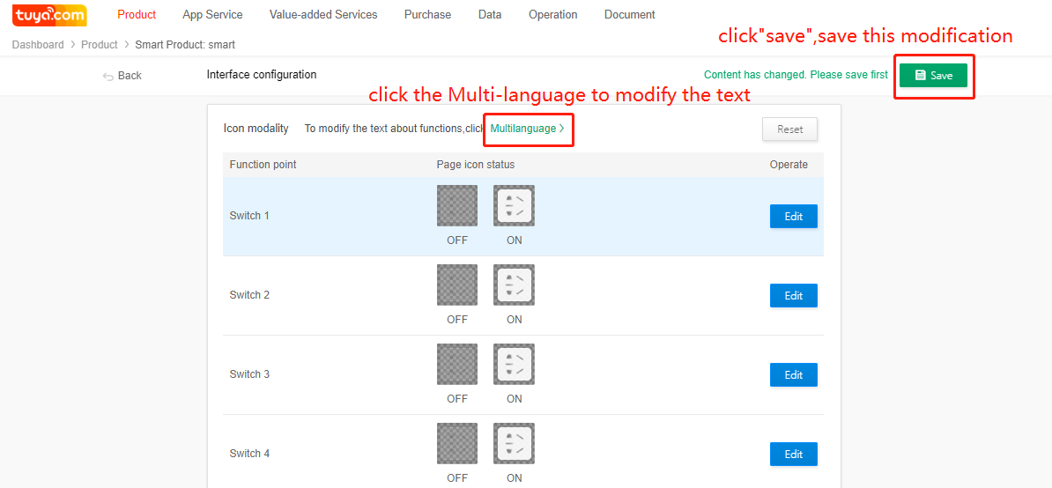Screen dimensions: 1052x488
Task: Go to Dashboard breadcrumb
Action: [38, 45]
